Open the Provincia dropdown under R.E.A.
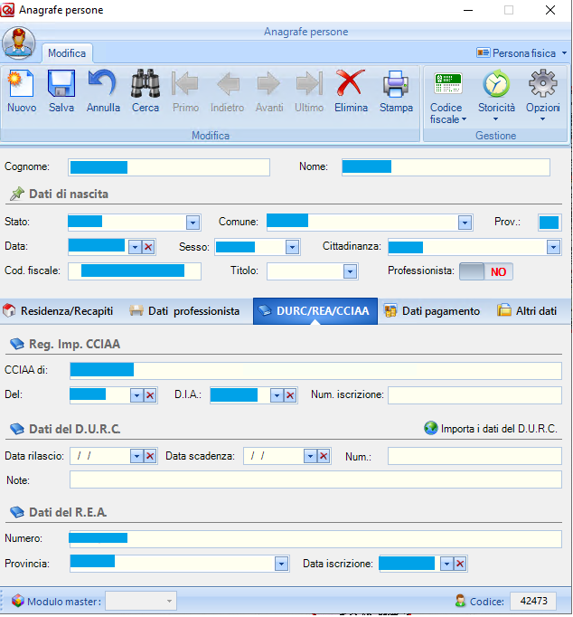The width and height of the screenshot is (573, 617). click(281, 564)
